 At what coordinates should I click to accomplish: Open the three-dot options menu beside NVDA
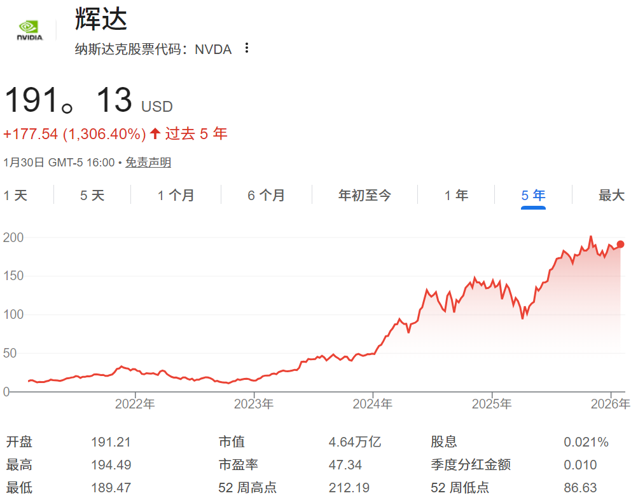247,49
